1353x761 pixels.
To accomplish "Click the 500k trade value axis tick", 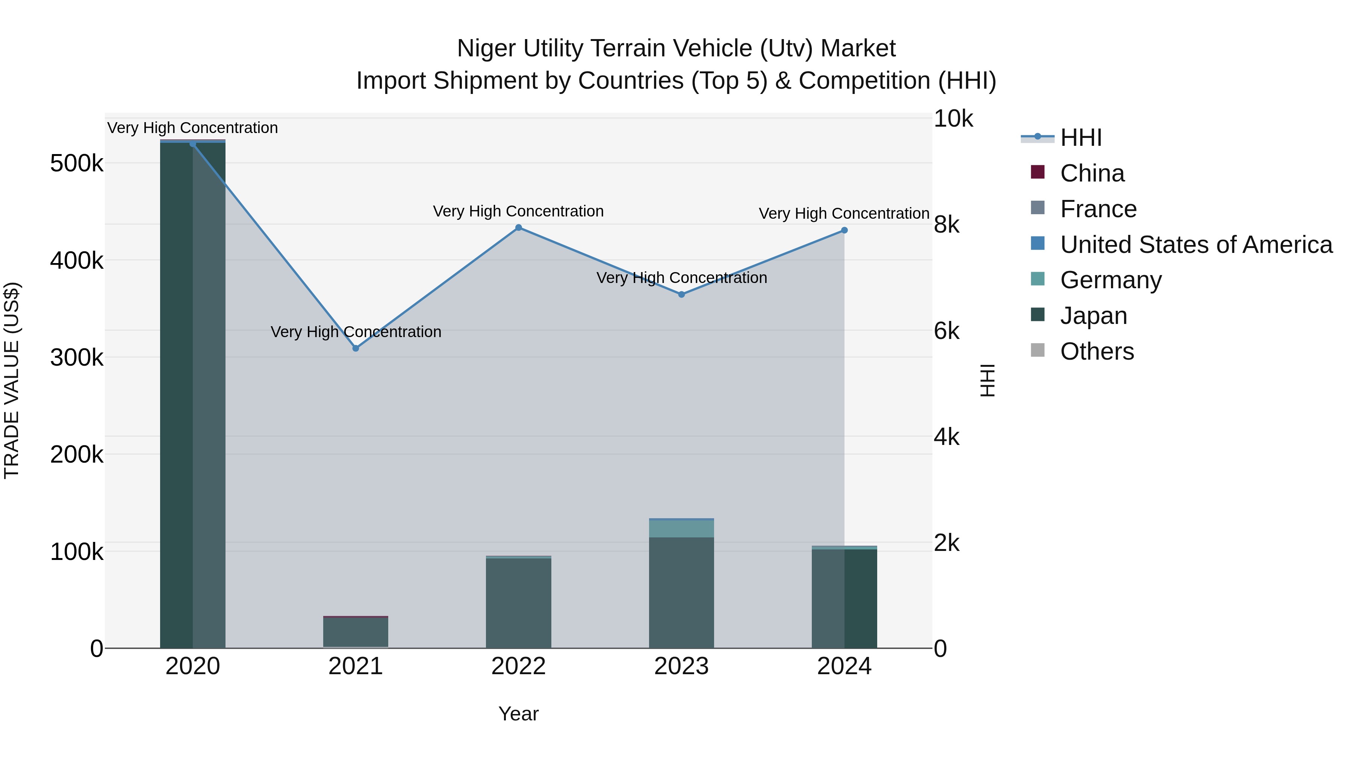I will click(x=77, y=163).
